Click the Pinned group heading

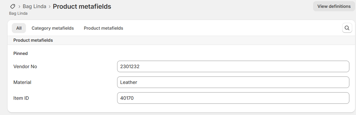[21, 53]
